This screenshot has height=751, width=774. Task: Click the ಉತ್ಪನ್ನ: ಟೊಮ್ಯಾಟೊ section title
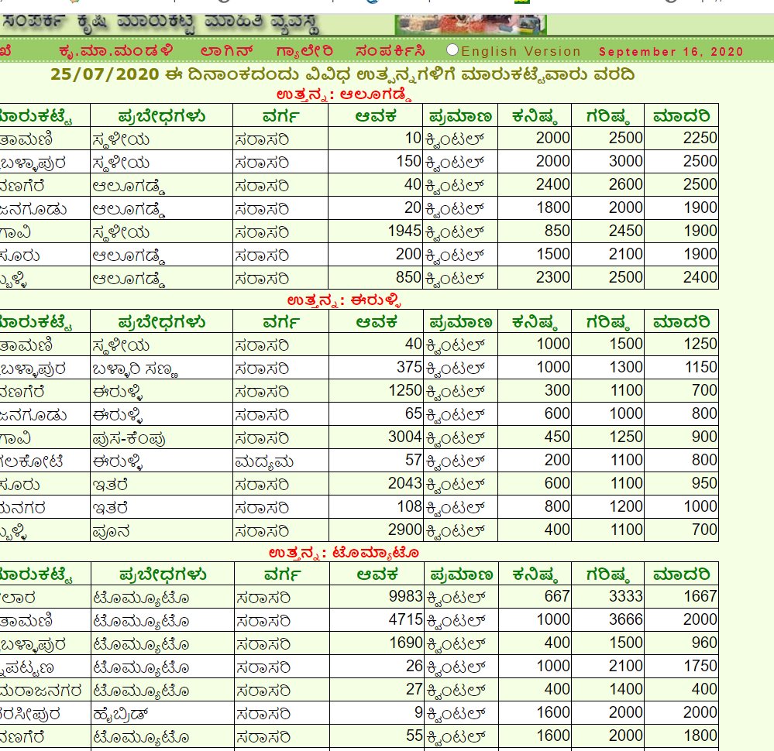[x=343, y=552]
